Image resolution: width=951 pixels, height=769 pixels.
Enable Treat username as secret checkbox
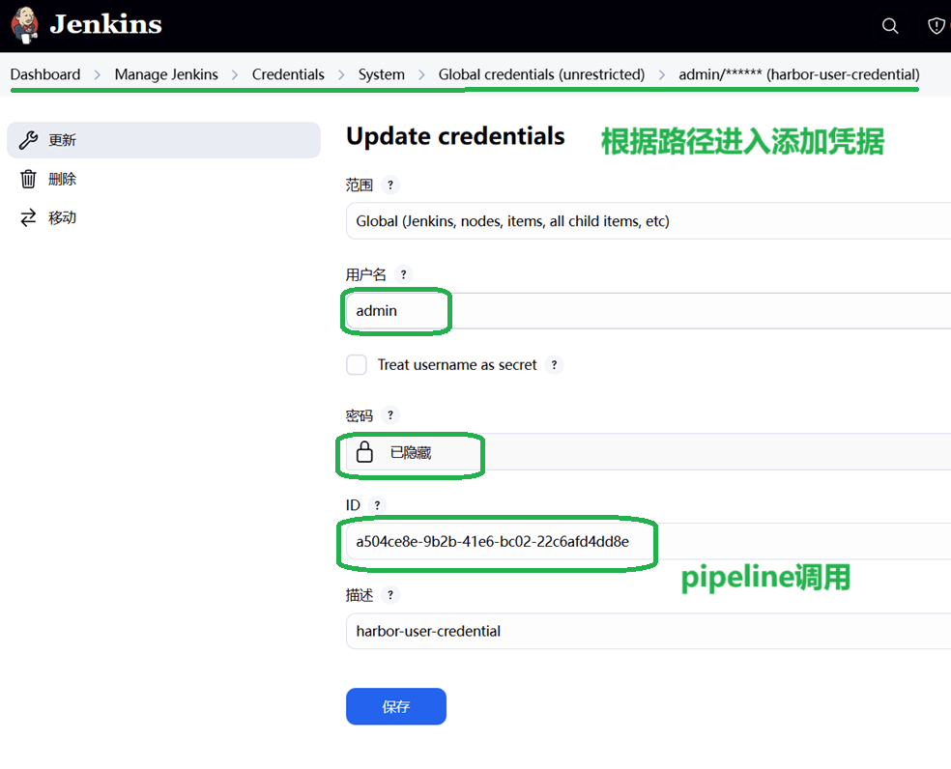pyautogui.click(x=357, y=365)
